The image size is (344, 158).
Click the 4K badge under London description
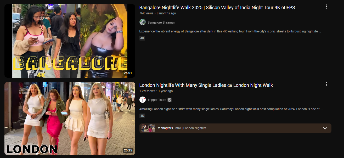pyautogui.click(x=142, y=116)
